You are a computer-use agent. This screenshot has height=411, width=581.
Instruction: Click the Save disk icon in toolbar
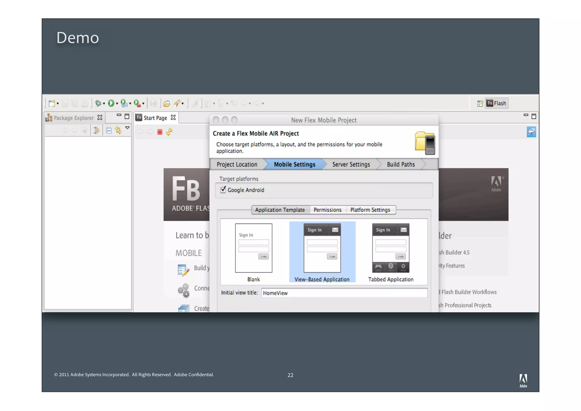(65, 103)
